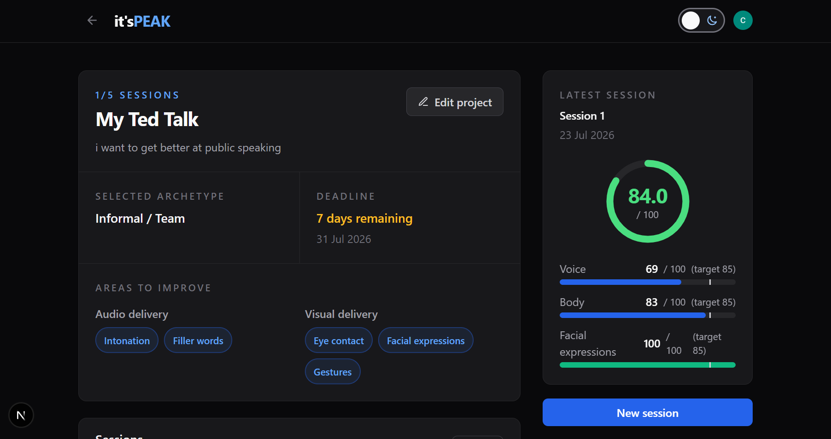The image size is (831, 439).
Task: Click the Facial expressions progress bar
Action: (x=647, y=365)
